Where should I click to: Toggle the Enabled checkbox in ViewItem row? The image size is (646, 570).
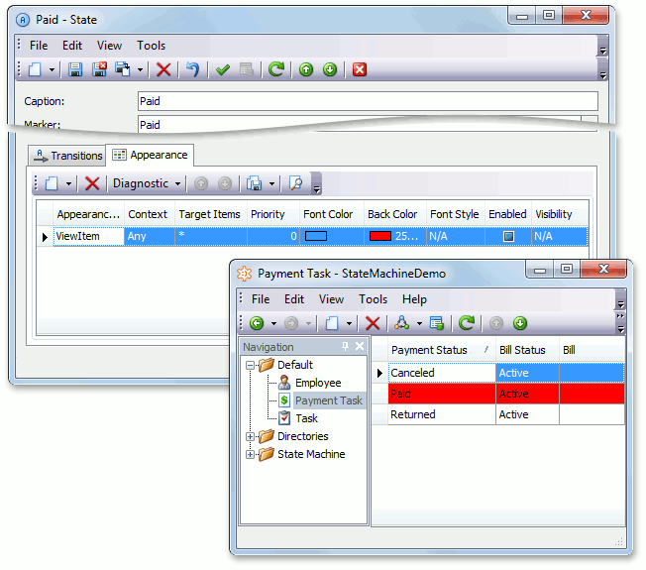[x=509, y=236]
